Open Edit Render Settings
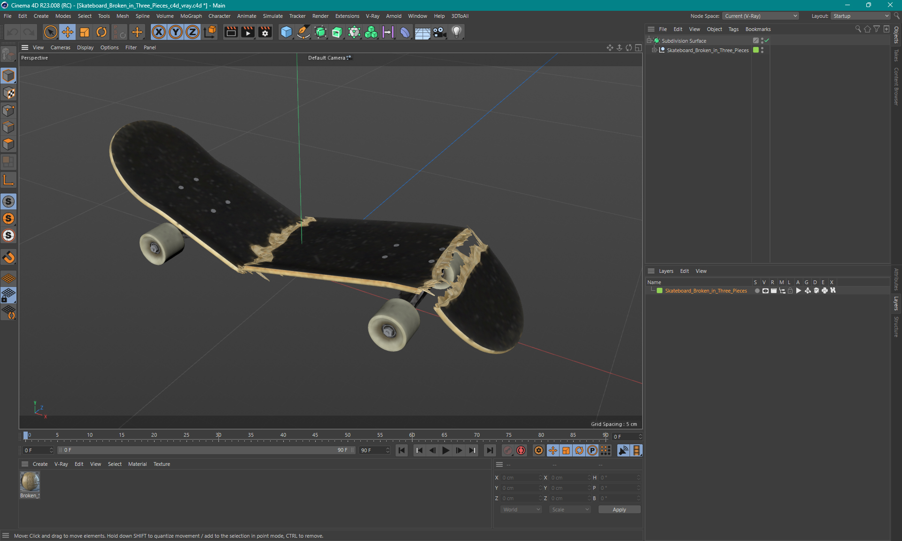This screenshot has height=541, width=902. [x=265, y=32]
